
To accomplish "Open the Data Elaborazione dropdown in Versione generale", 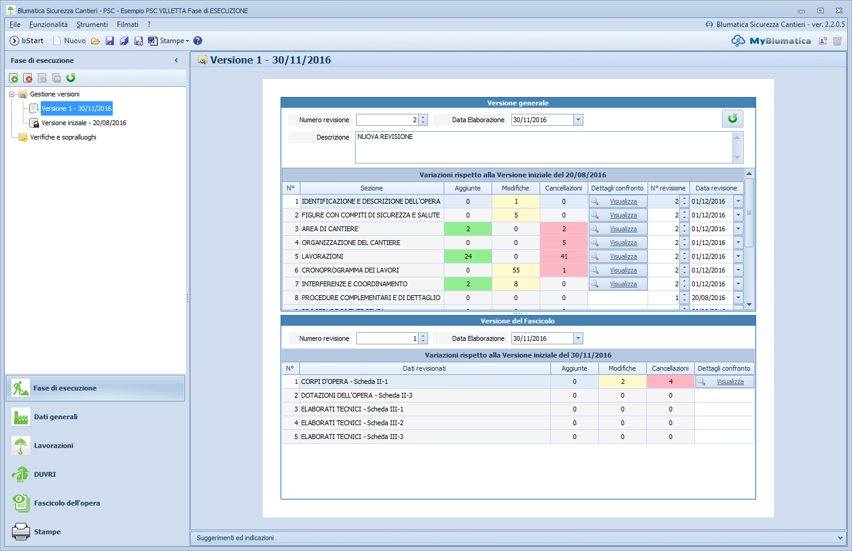I will (x=578, y=120).
